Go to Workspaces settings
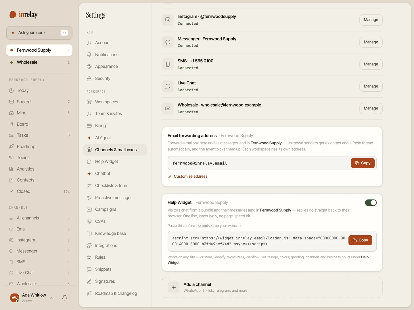Image resolution: width=414 pixels, height=310 pixels. [115, 102]
